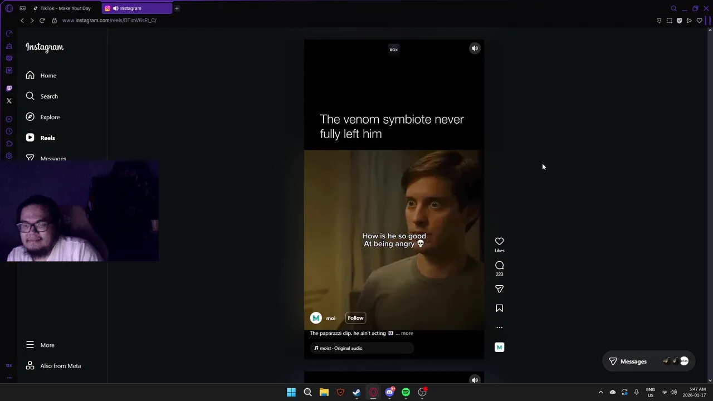This screenshot has width=713, height=401.
Task: Go back in browser history
Action: (x=22, y=21)
